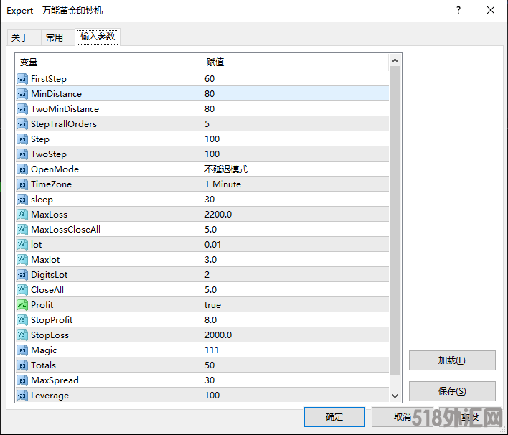
Task: Click the Totals row icon
Action: (22, 365)
